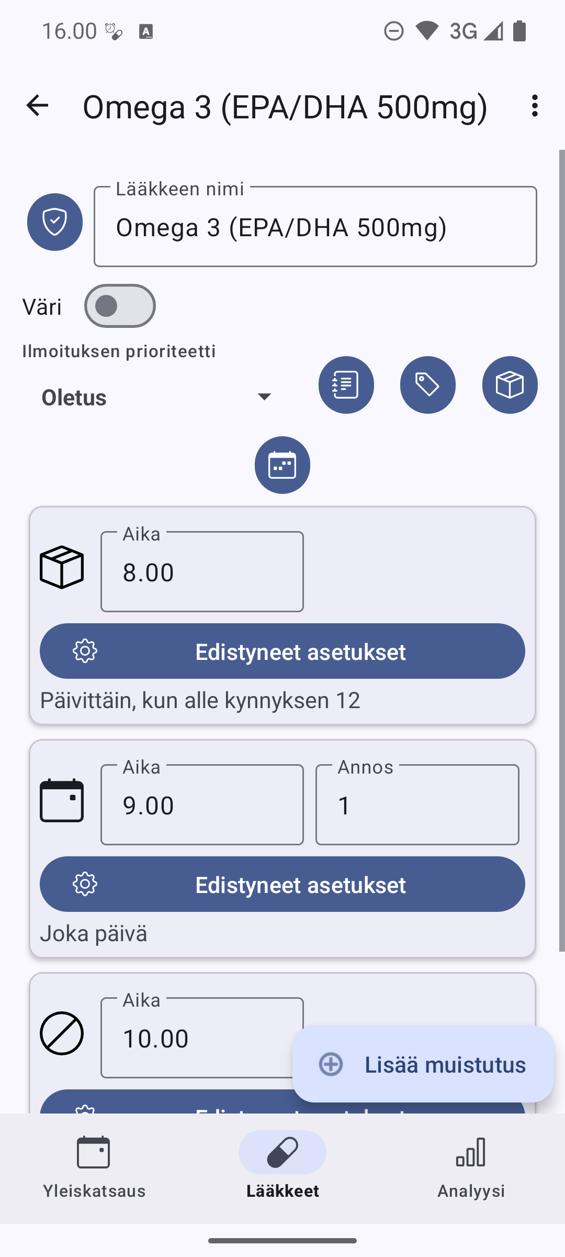Image resolution: width=565 pixels, height=1257 pixels.
Task: Tap the box icon beside 8.00 reminder
Action: click(62, 567)
